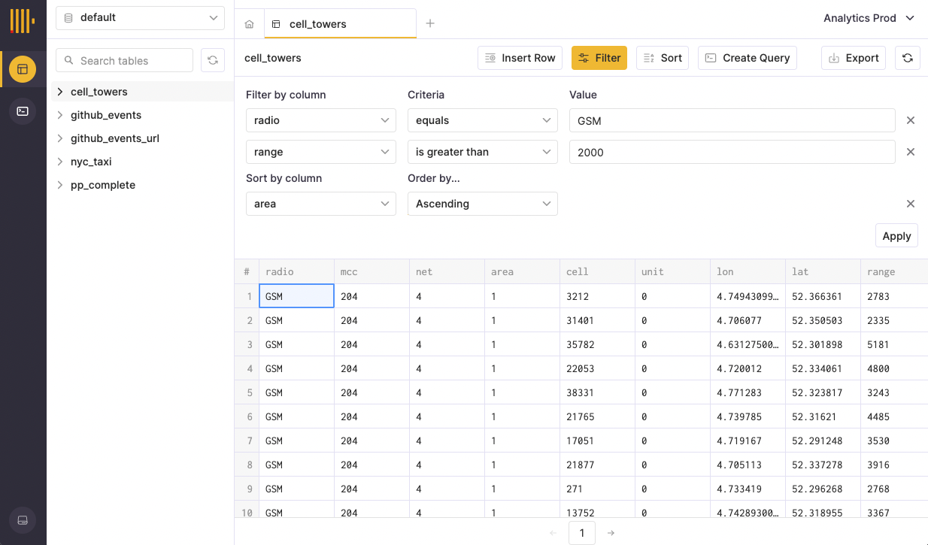Image resolution: width=928 pixels, height=545 pixels.
Task: Open the SQL console icon below it
Action: click(x=23, y=111)
